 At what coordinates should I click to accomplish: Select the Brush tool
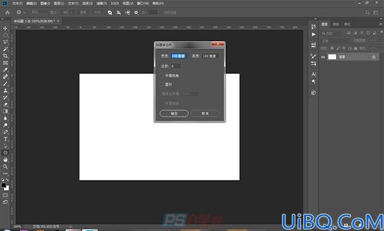[5, 84]
